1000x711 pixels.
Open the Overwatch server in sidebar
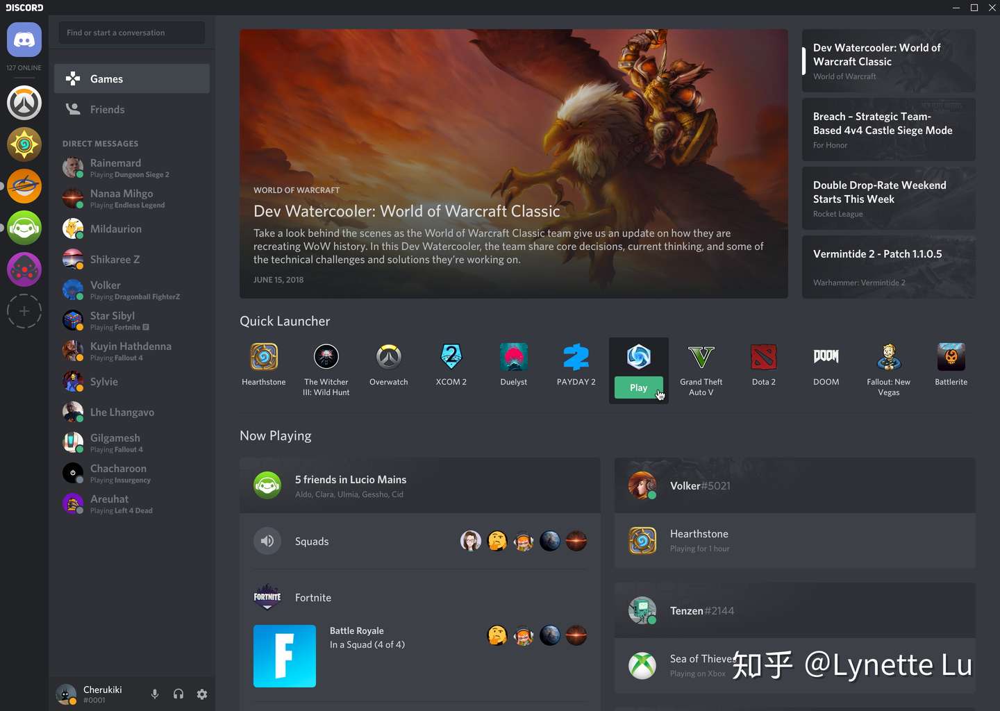coord(24,103)
